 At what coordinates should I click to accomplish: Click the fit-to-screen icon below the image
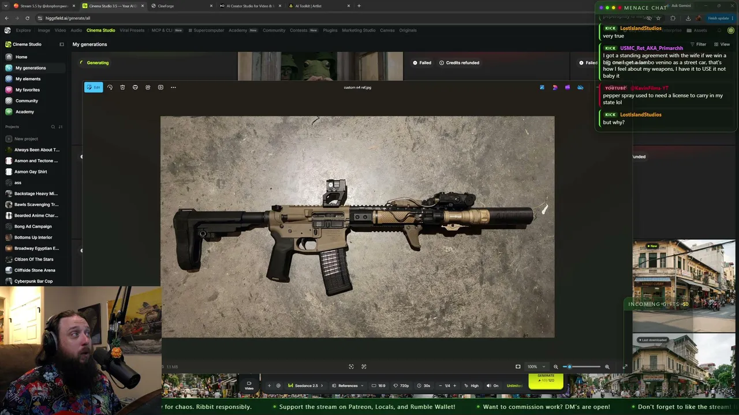(x=364, y=367)
